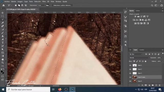The height and width of the screenshot is (92, 164).
Task: Select the Eyedropper tool
Action: pyautogui.click(x=3, y=23)
